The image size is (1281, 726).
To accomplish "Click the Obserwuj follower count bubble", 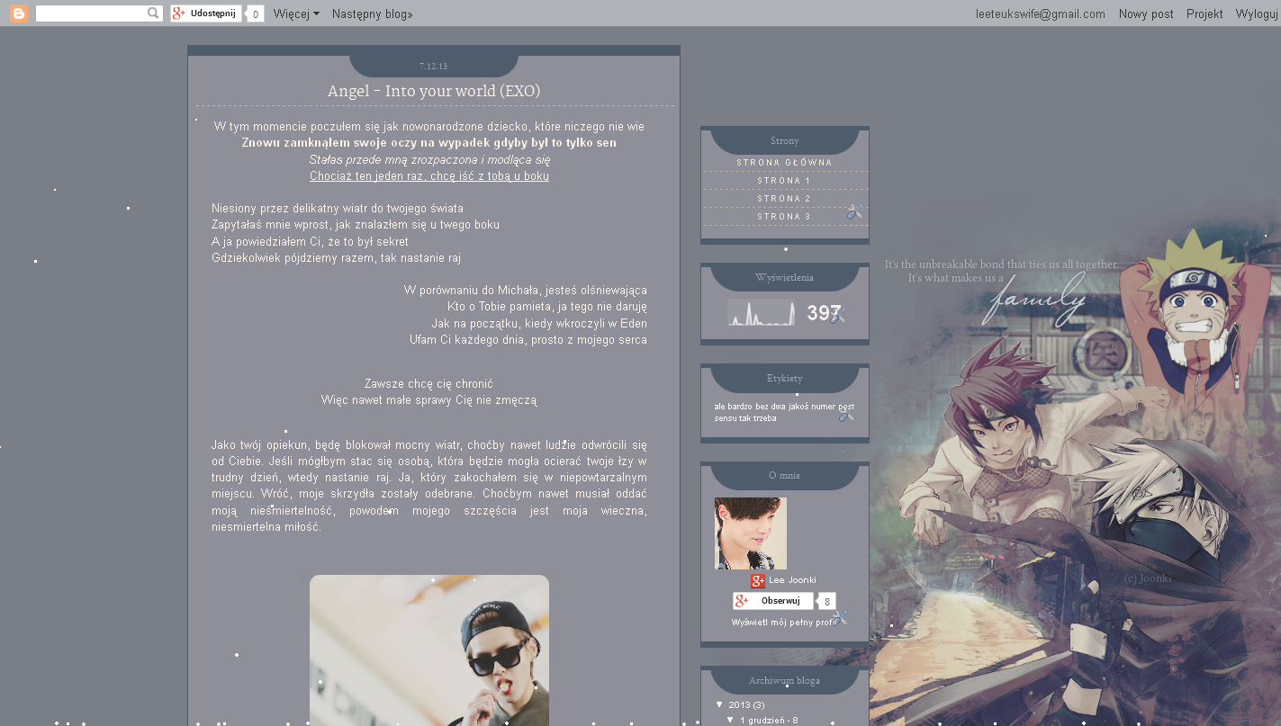I will point(827,602).
